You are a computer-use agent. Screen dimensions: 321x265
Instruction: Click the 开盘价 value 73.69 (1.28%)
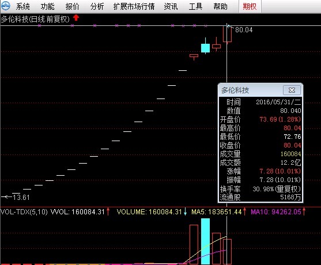tap(280, 119)
